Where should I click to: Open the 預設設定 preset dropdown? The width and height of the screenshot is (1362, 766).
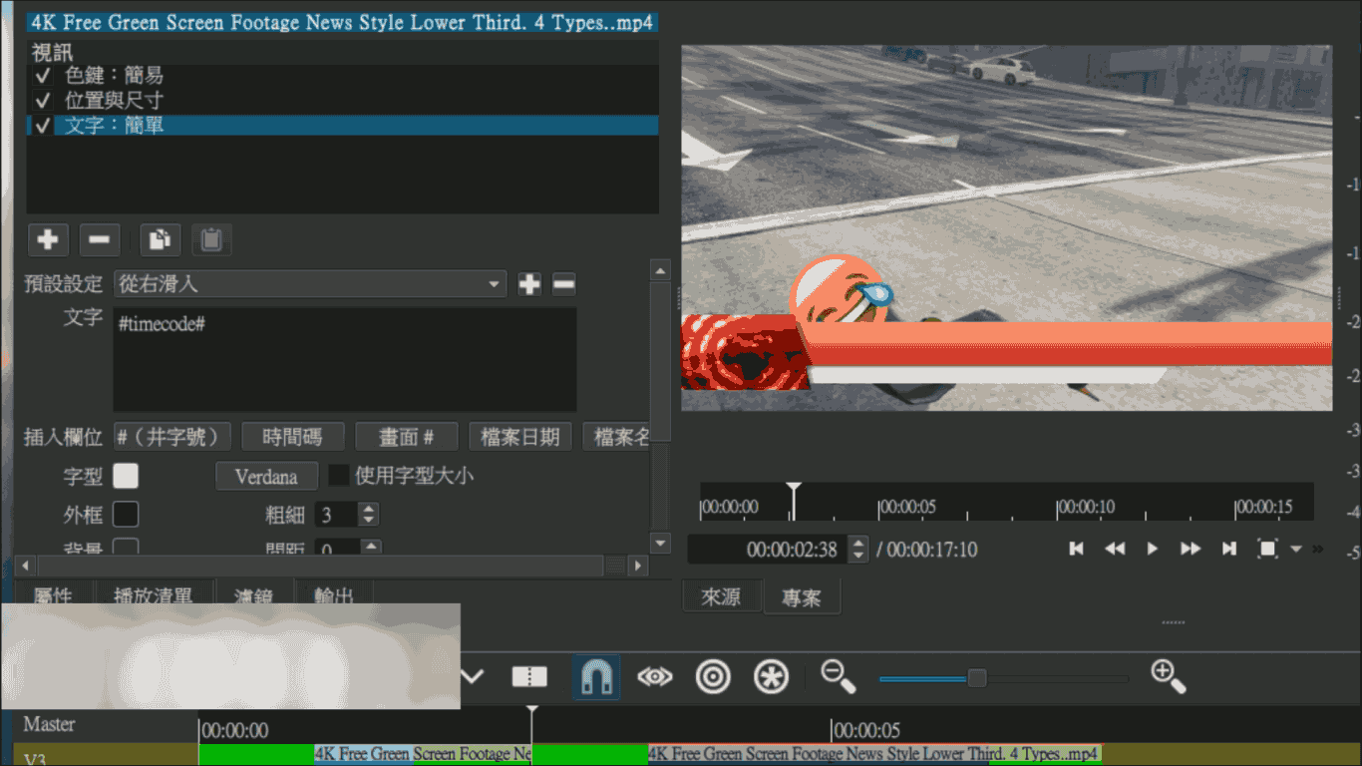click(x=310, y=284)
